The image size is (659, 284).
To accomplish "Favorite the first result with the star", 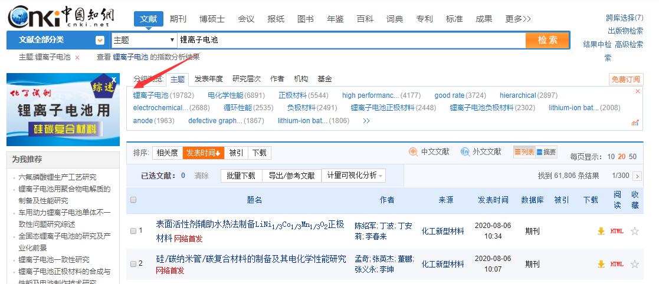I will [x=635, y=231].
